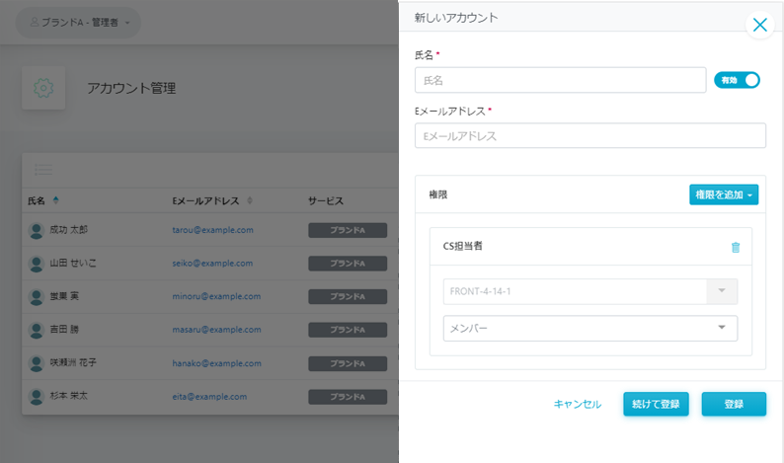Sort by the Eメールアドレス column arrow

[250, 200]
